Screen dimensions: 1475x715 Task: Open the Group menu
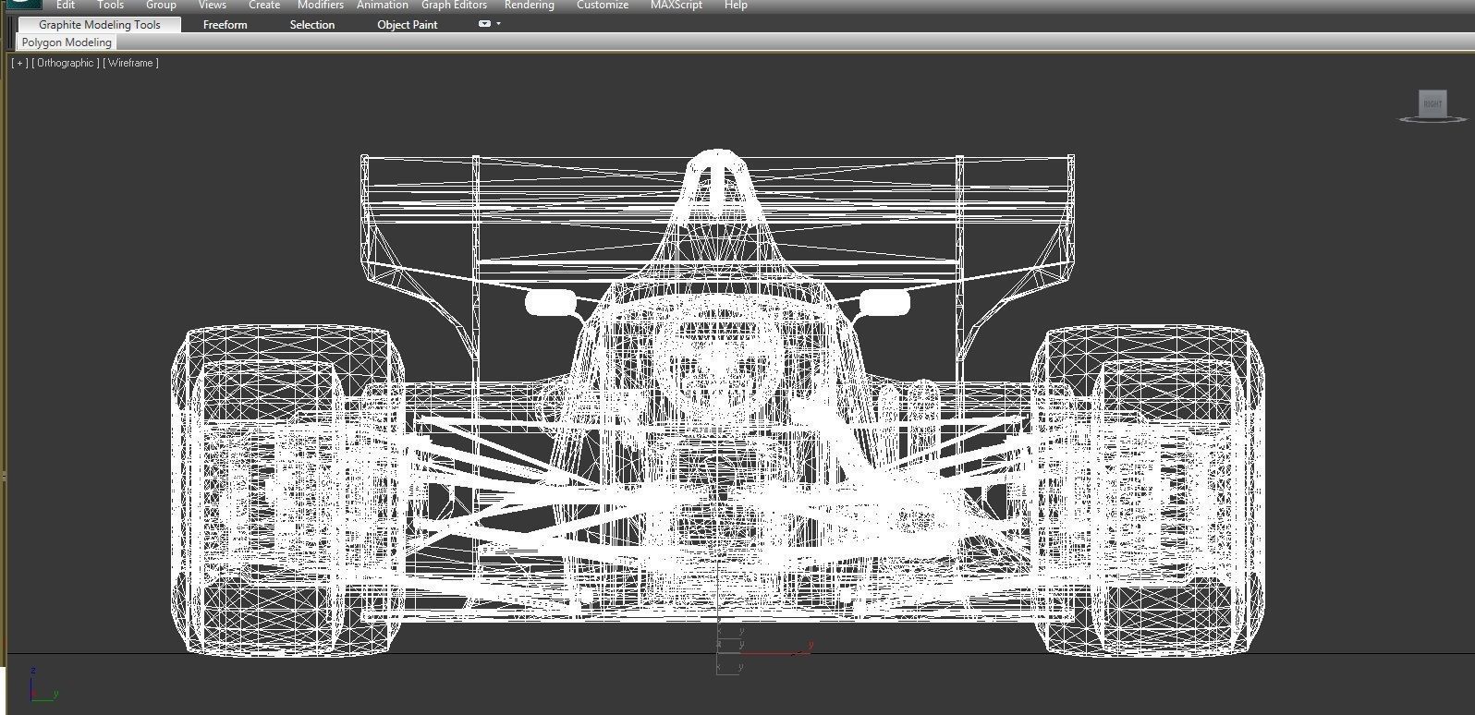pos(161,5)
